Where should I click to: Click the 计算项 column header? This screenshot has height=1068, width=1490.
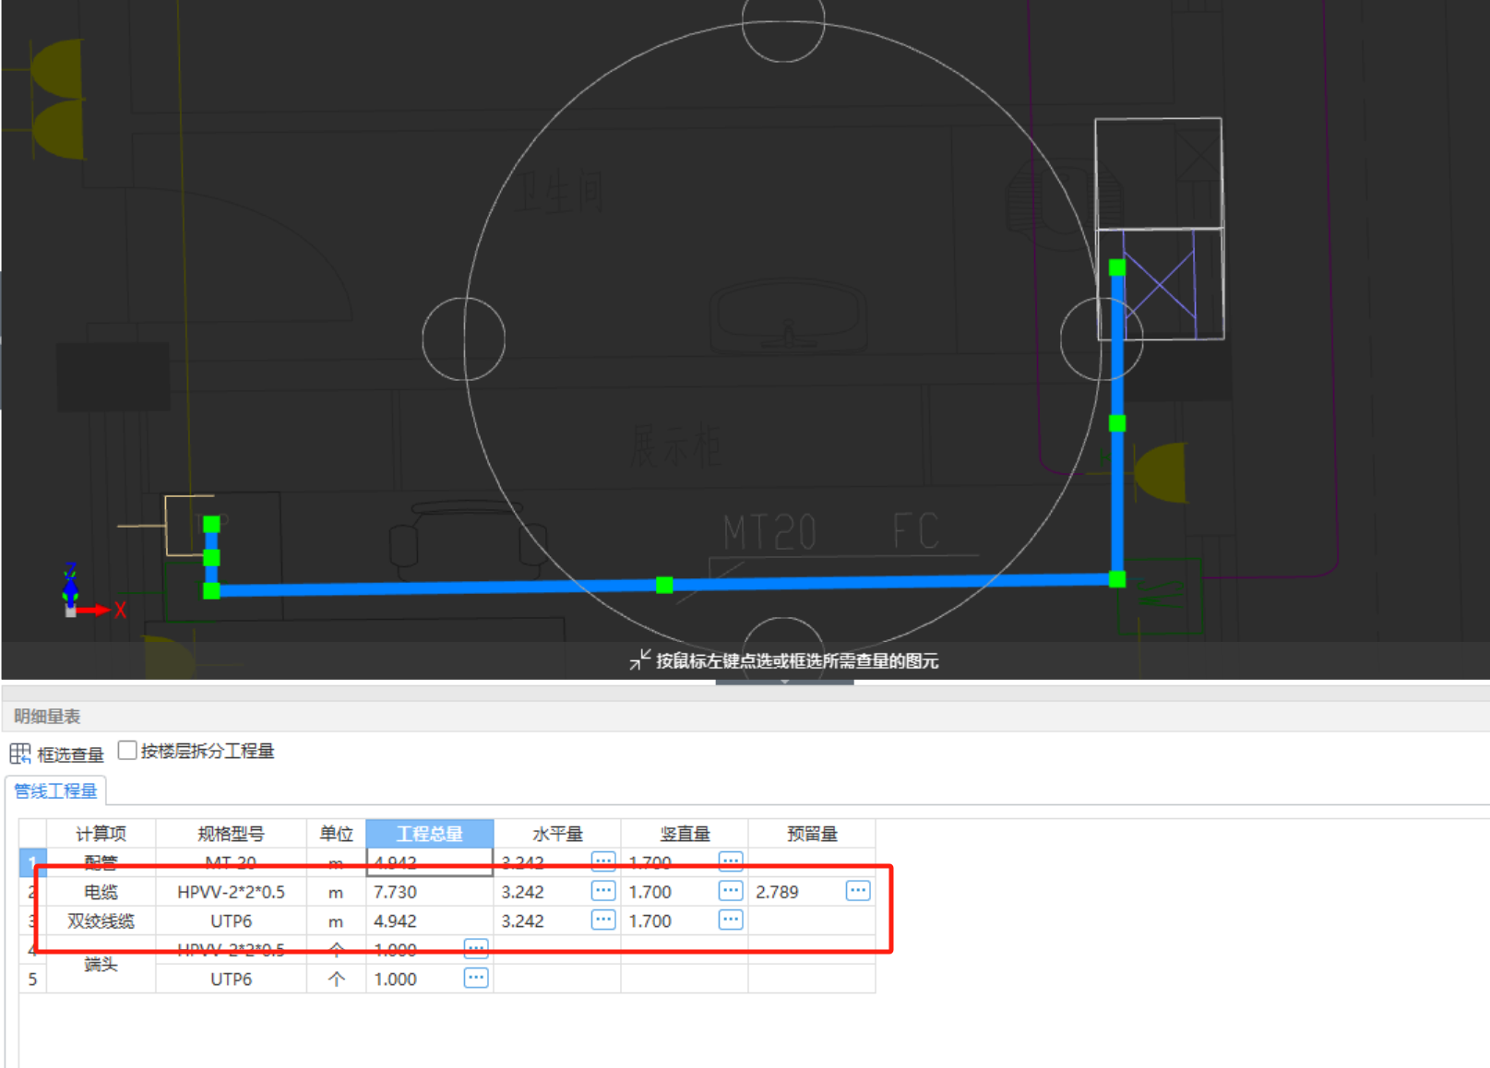(x=101, y=834)
